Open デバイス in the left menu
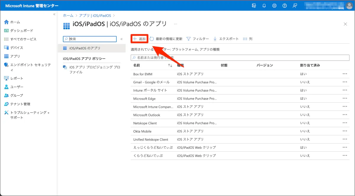This screenshot has height=196, width=355. pyautogui.click(x=17, y=48)
